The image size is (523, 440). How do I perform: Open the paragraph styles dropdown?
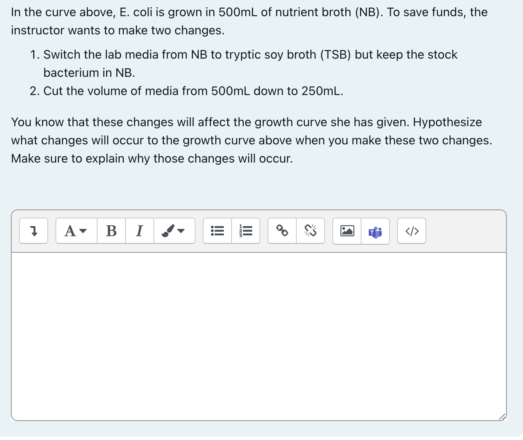click(x=75, y=231)
